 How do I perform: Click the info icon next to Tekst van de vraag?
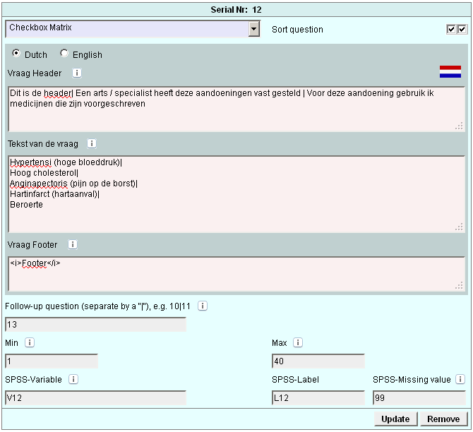click(x=92, y=143)
